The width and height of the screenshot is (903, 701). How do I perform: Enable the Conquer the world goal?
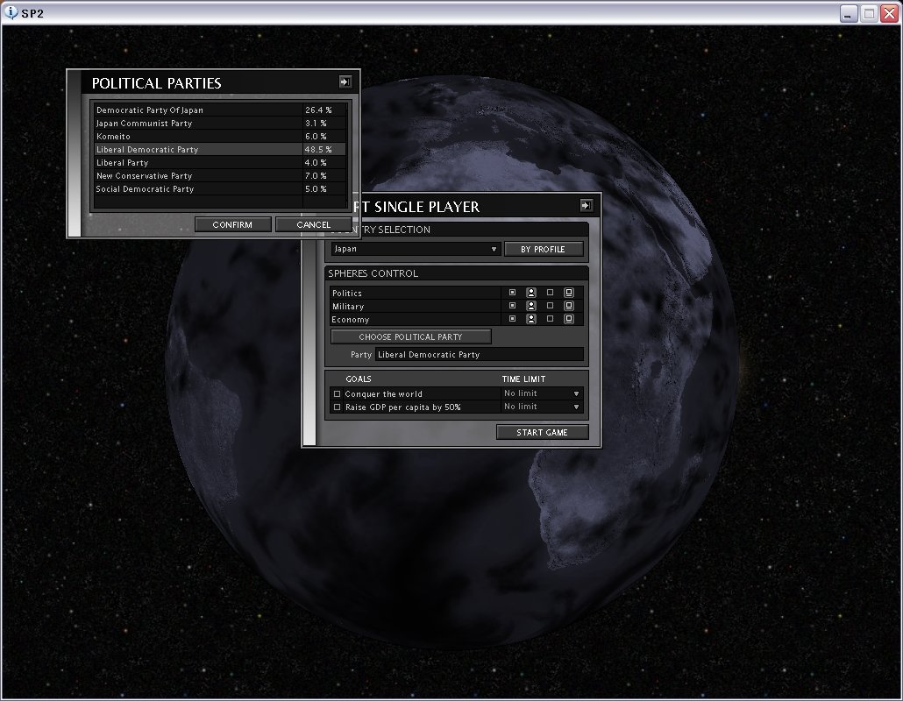[337, 394]
